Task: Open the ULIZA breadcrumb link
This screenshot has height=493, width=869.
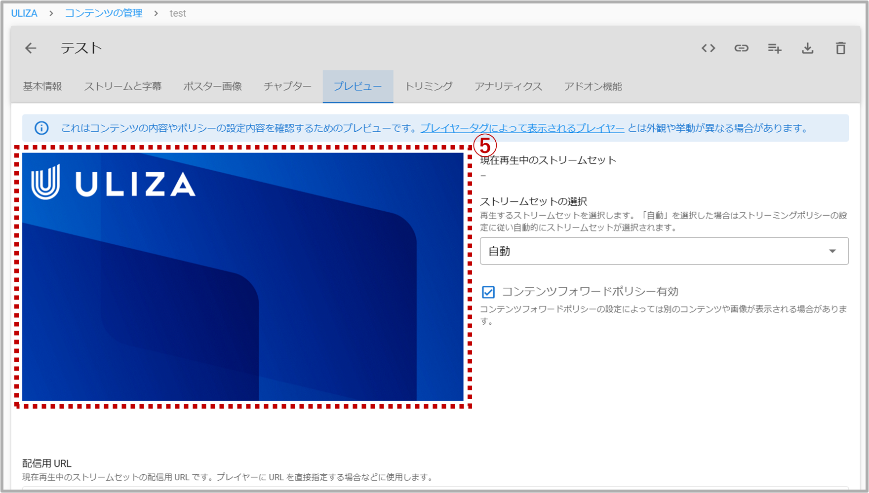Action: tap(24, 13)
